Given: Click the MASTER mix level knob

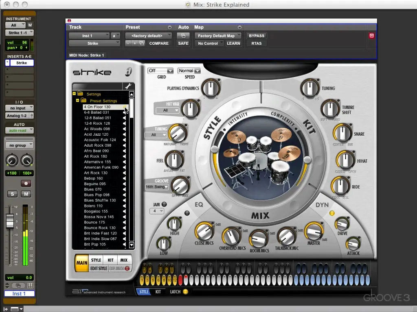Looking at the screenshot, I should [x=314, y=231].
